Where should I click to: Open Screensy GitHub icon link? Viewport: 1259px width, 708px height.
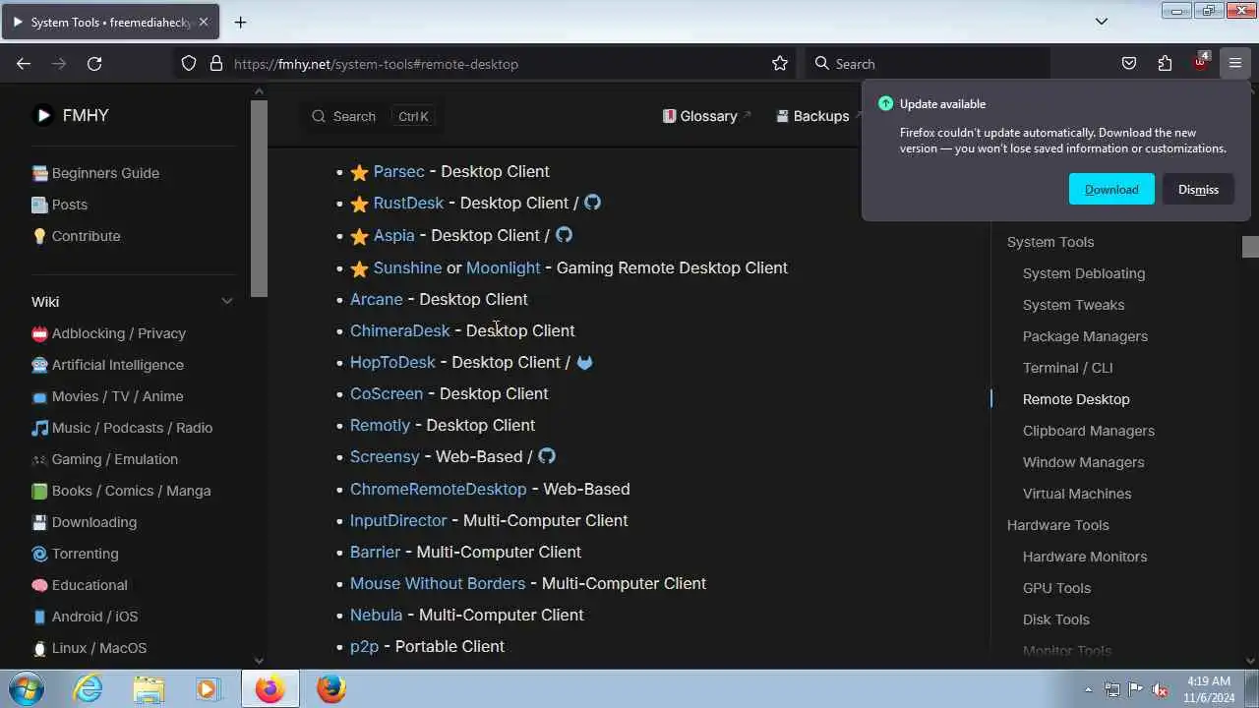pos(547,456)
